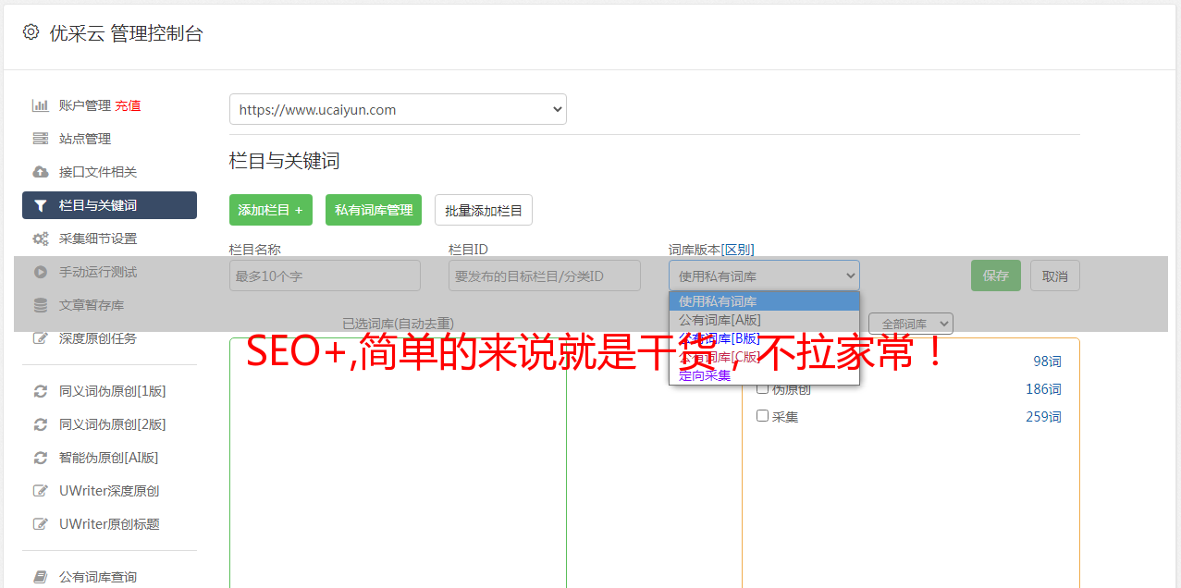Click the green 保存 button
1181x588 pixels.
[x=996, y=276]
